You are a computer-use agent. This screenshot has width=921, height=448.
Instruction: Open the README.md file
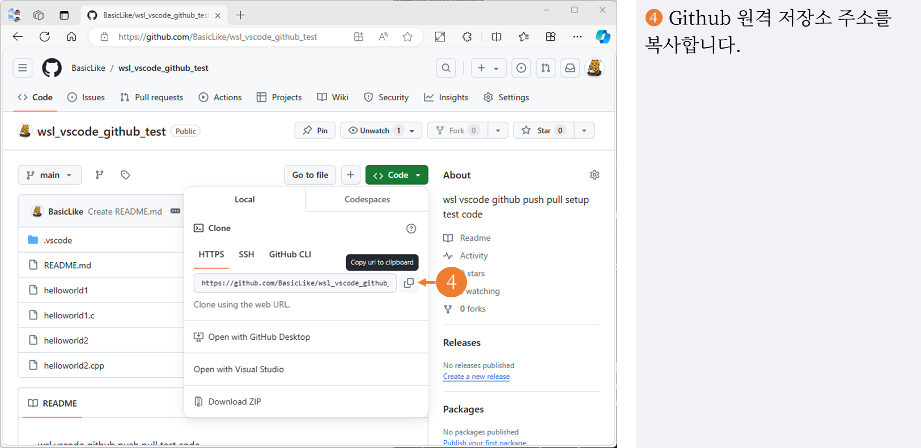(67, 265)
